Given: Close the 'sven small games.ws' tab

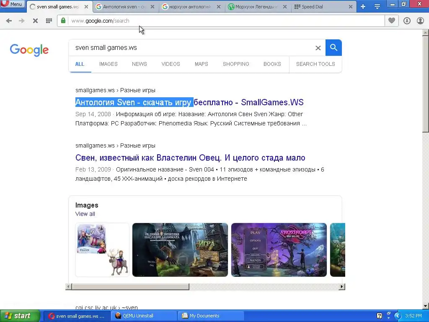Looking at the screenshot, I should point(86,7).
